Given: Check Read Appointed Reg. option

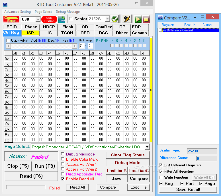Looking at the screenshot, I should point(63,174).
